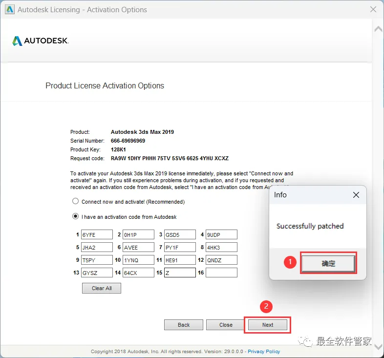Viewport: 384px width, 358px height.
Task: Click activation field 2 containing 0H1P
Action: click(x=138, y=234)
